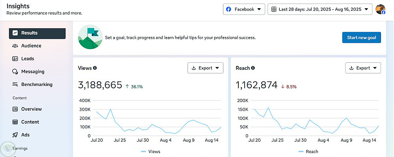This screenshot has width=394, height=157.
Task: Click the Benchmarking icon in sidebar
Action: coord(15,84)
